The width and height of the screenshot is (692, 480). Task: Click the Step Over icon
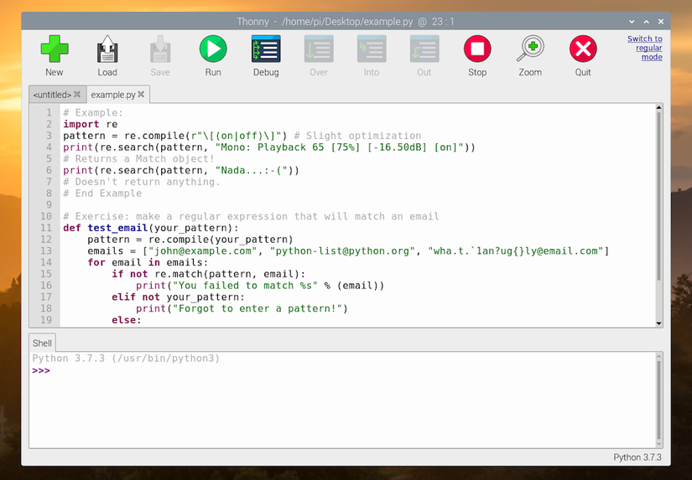click(319, 50)
